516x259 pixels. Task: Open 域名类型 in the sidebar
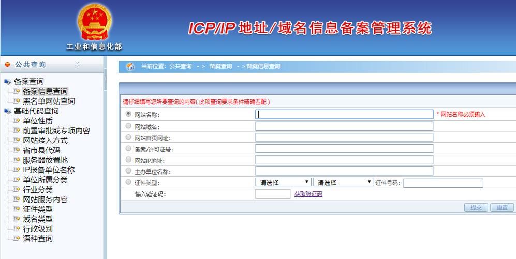(37, 219)
